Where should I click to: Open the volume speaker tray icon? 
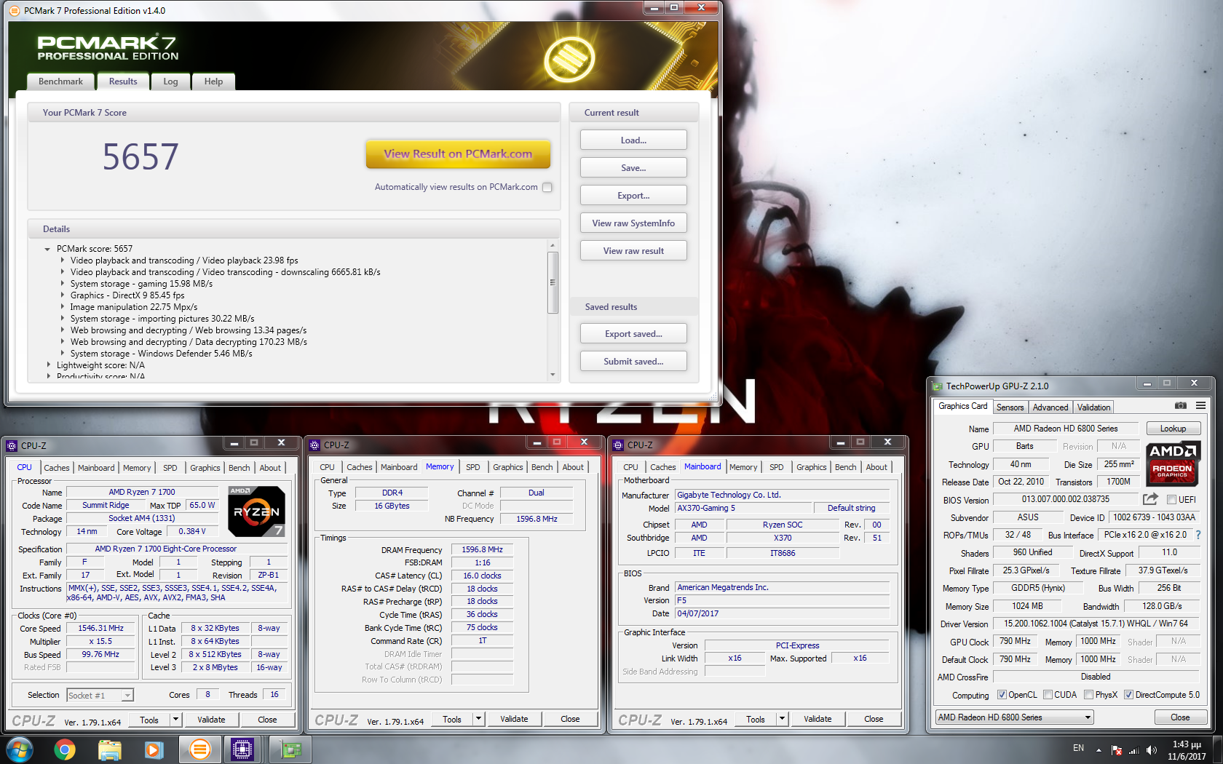click(x=1151, y=749)
